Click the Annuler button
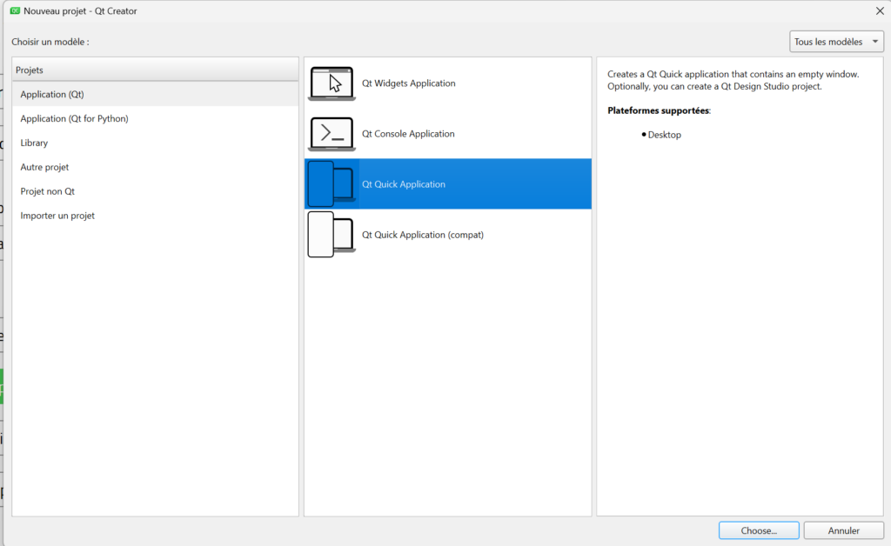This screenshot has height=546, width=891. tap(843, 530)
